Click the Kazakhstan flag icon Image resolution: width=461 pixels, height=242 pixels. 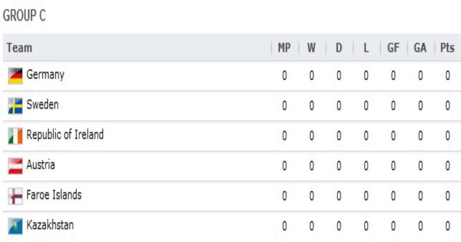click(15, 226)
